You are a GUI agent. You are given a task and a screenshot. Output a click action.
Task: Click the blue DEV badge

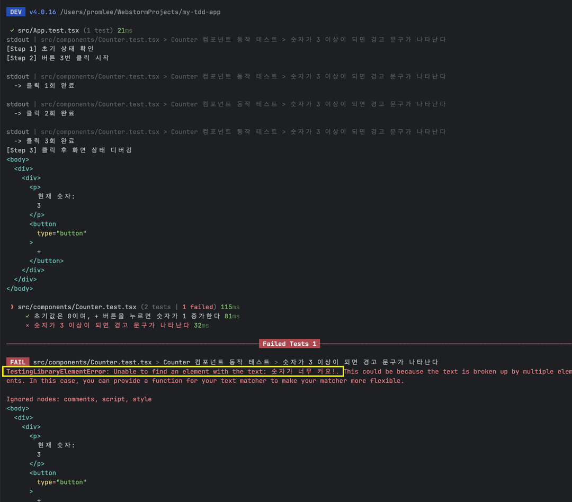click(15, 12)
